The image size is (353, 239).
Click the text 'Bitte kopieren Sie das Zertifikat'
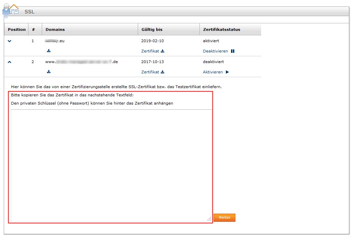(x=42, y=95)
